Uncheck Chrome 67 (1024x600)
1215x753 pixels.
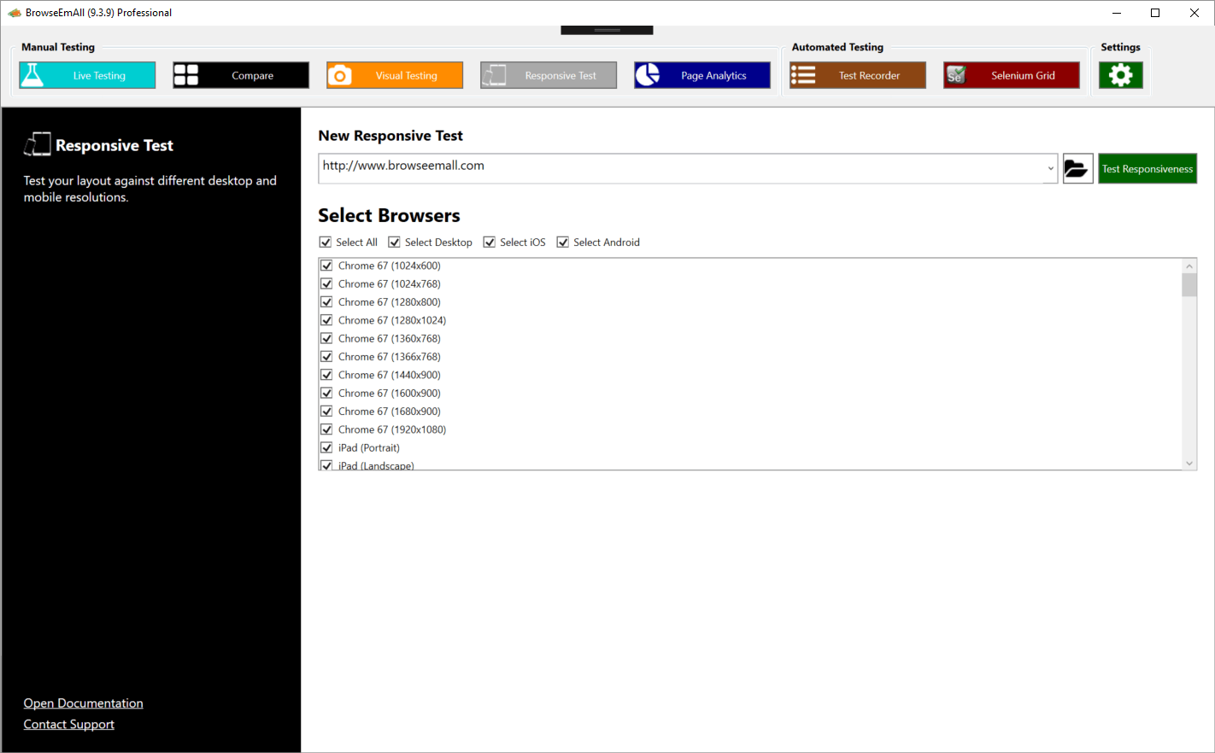tap(326, 266)
